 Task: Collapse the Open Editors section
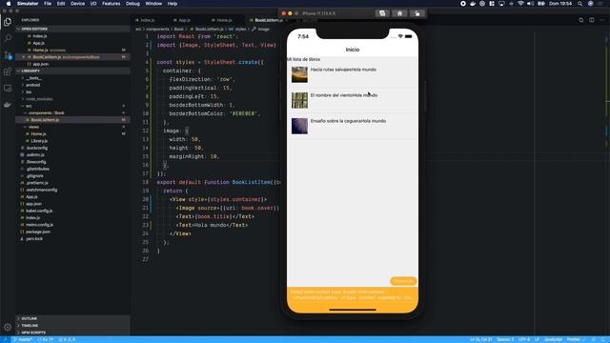click(72, 29)
